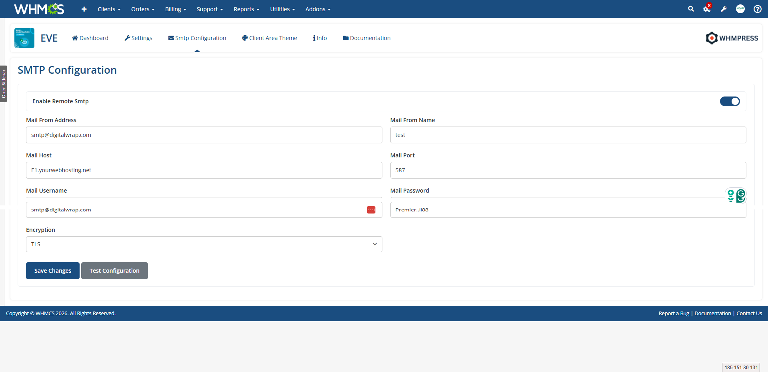Click the Save Changes button

[53, 271]
